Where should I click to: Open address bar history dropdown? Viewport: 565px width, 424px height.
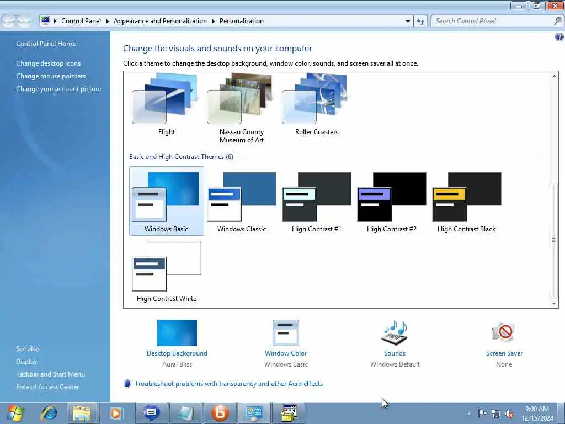pyautogui.click(x=408, y=22)
